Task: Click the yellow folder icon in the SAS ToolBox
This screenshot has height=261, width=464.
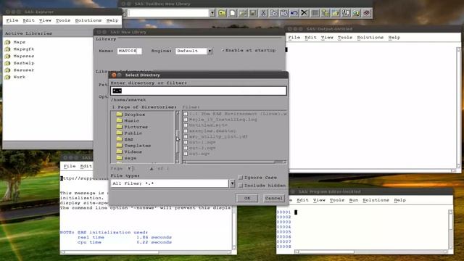Action: [223, 13]
